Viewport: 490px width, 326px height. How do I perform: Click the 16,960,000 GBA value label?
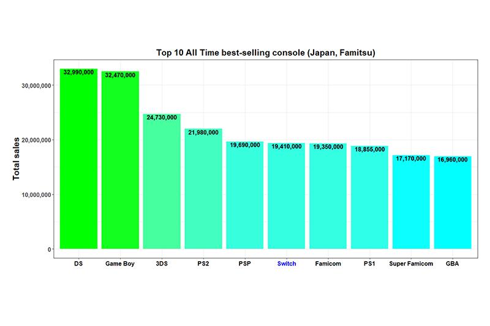click(x=453, y=160)
